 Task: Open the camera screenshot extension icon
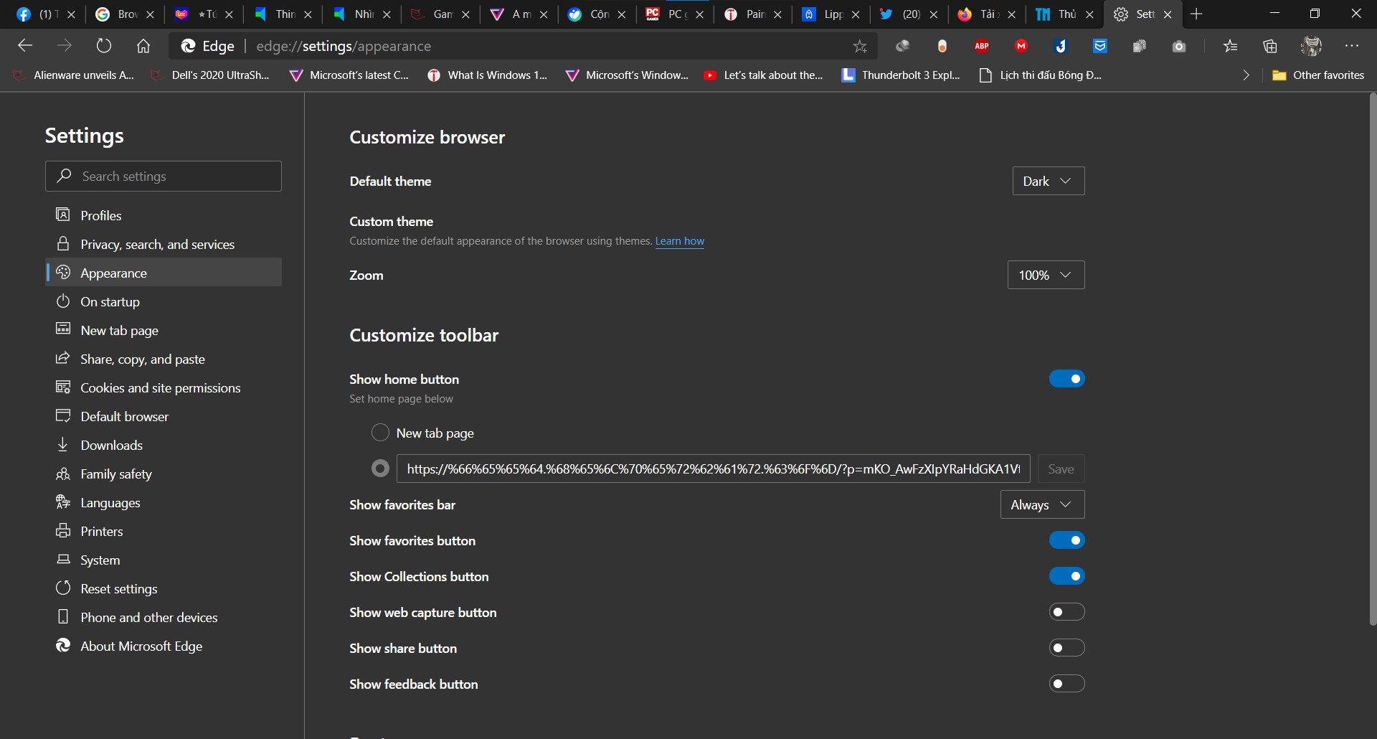point(1178,45)
